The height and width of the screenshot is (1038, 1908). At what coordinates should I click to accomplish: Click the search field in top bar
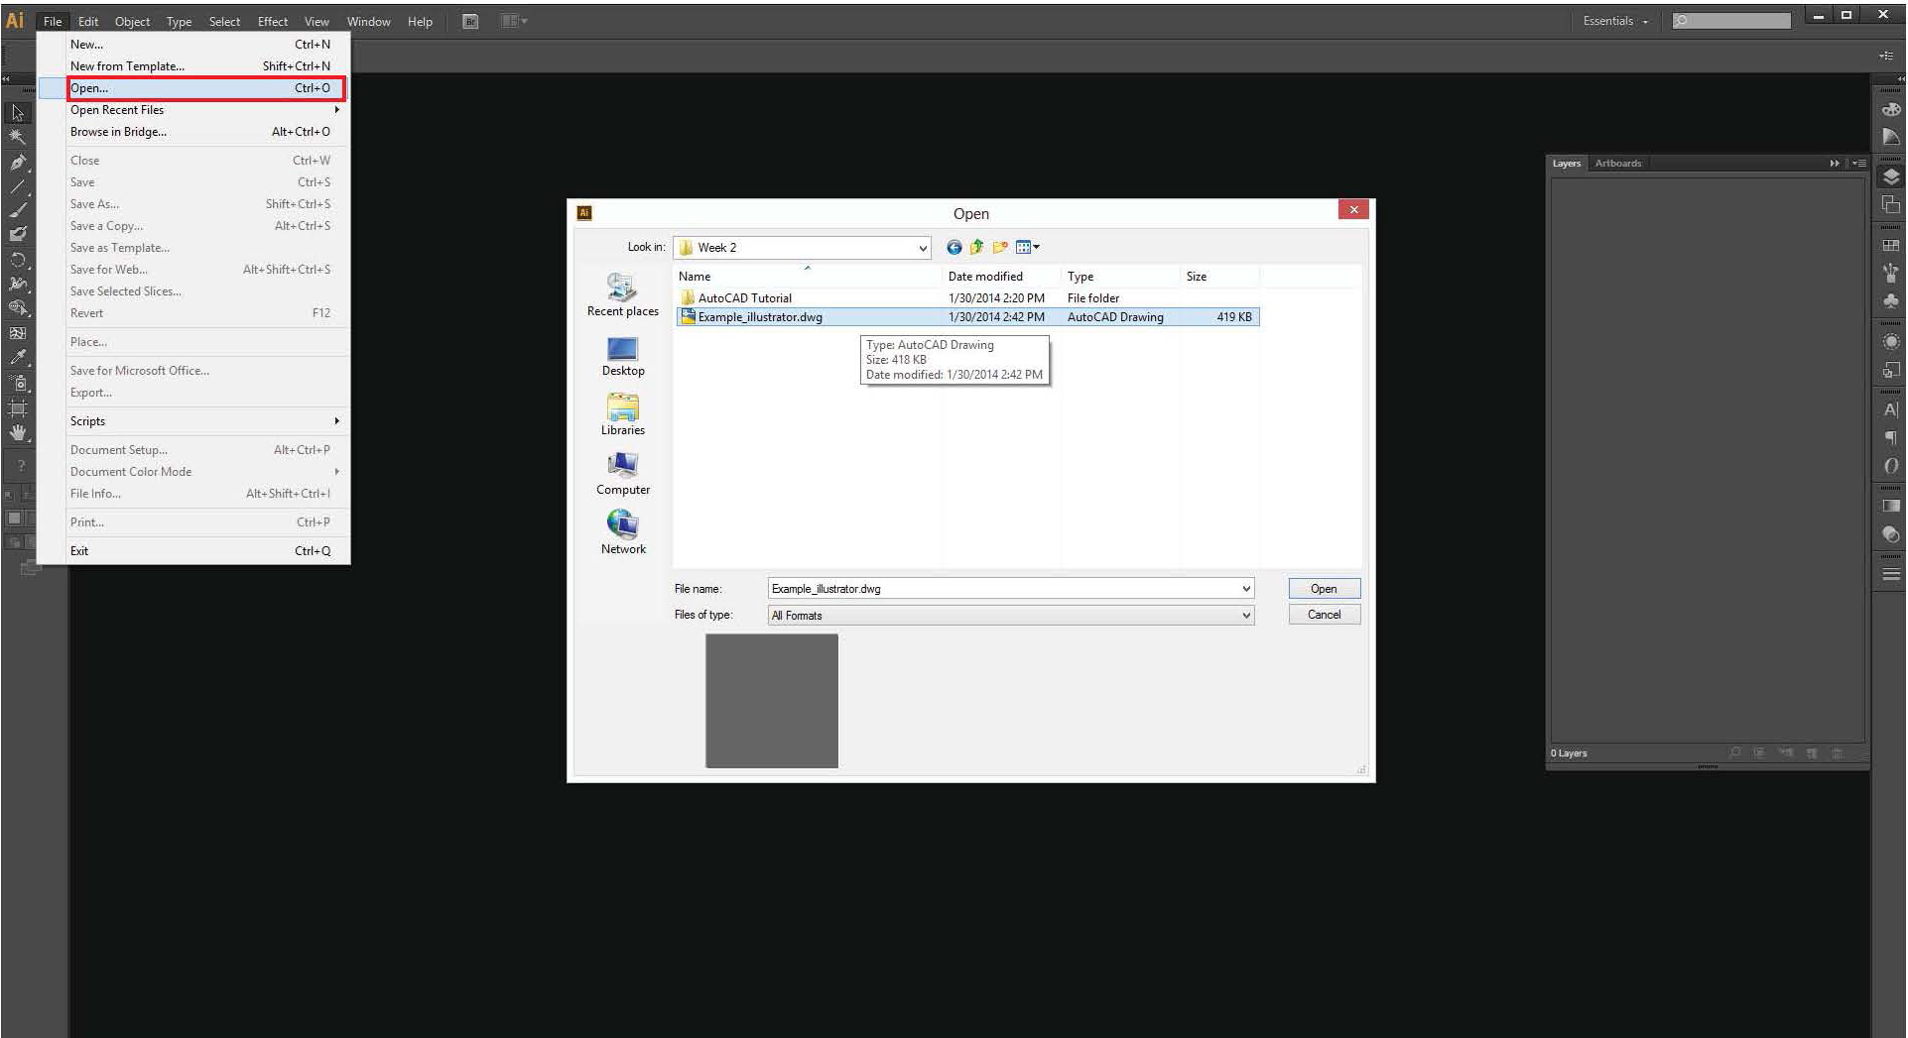point(1731,21)
